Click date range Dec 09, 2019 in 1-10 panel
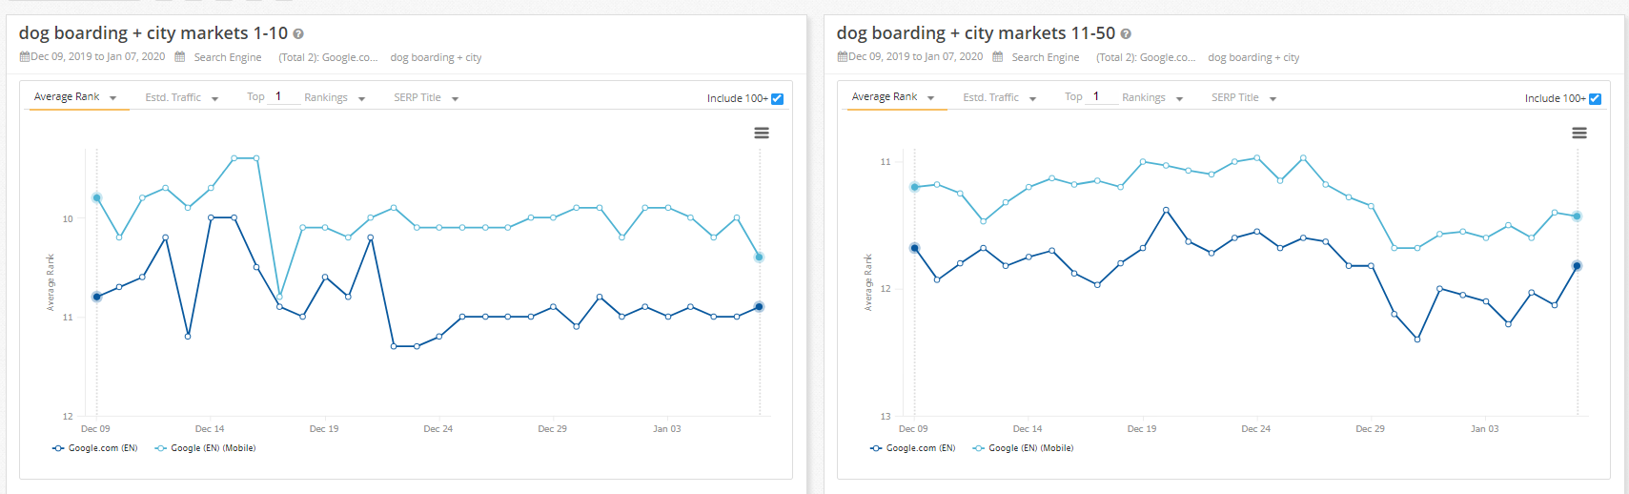Screen dimensions: 1629x494 pyautogui.click(x=97, y=57)
